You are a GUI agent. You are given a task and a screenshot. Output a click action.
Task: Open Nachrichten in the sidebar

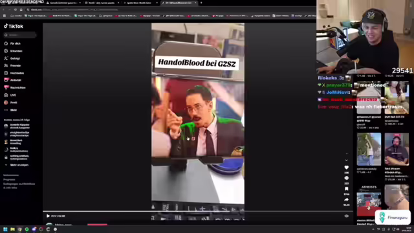click(x=15, y=87)
